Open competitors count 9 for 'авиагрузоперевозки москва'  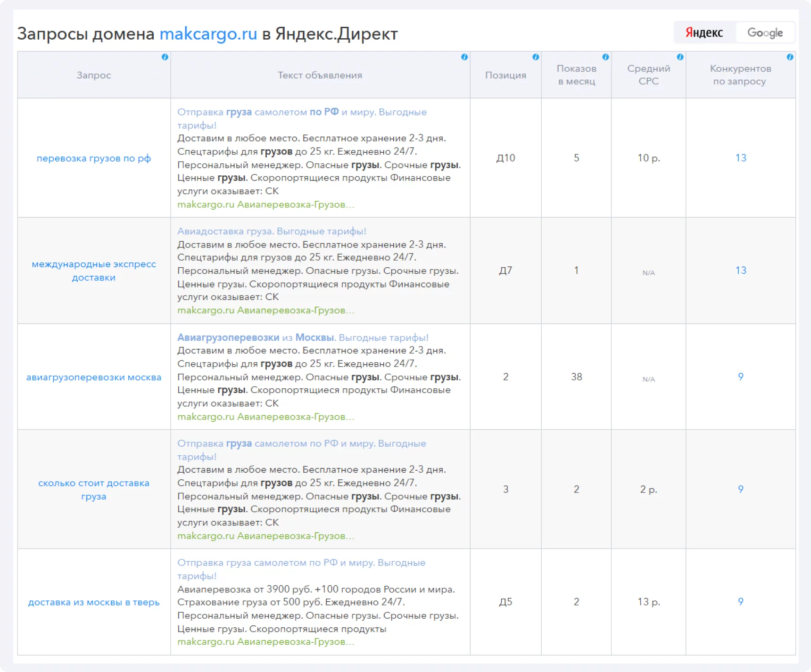(741, 377)
